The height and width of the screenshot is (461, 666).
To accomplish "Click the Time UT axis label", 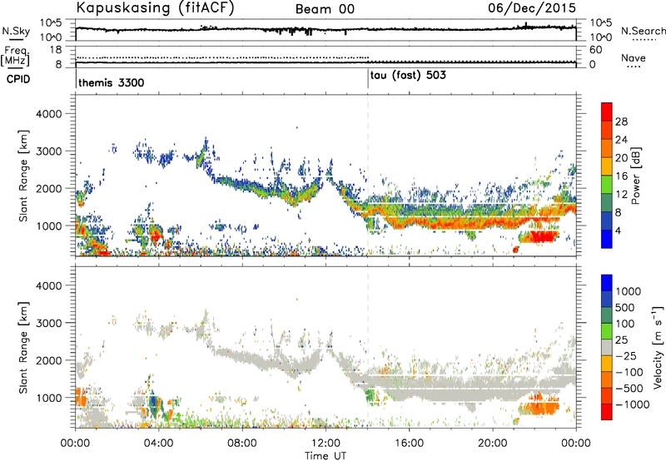I will 326,456.
